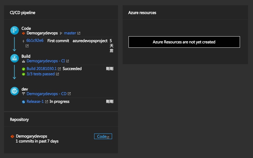Open the 3/3 tests passed results
This screenshot has height=158, width=253.
(41, 74)
